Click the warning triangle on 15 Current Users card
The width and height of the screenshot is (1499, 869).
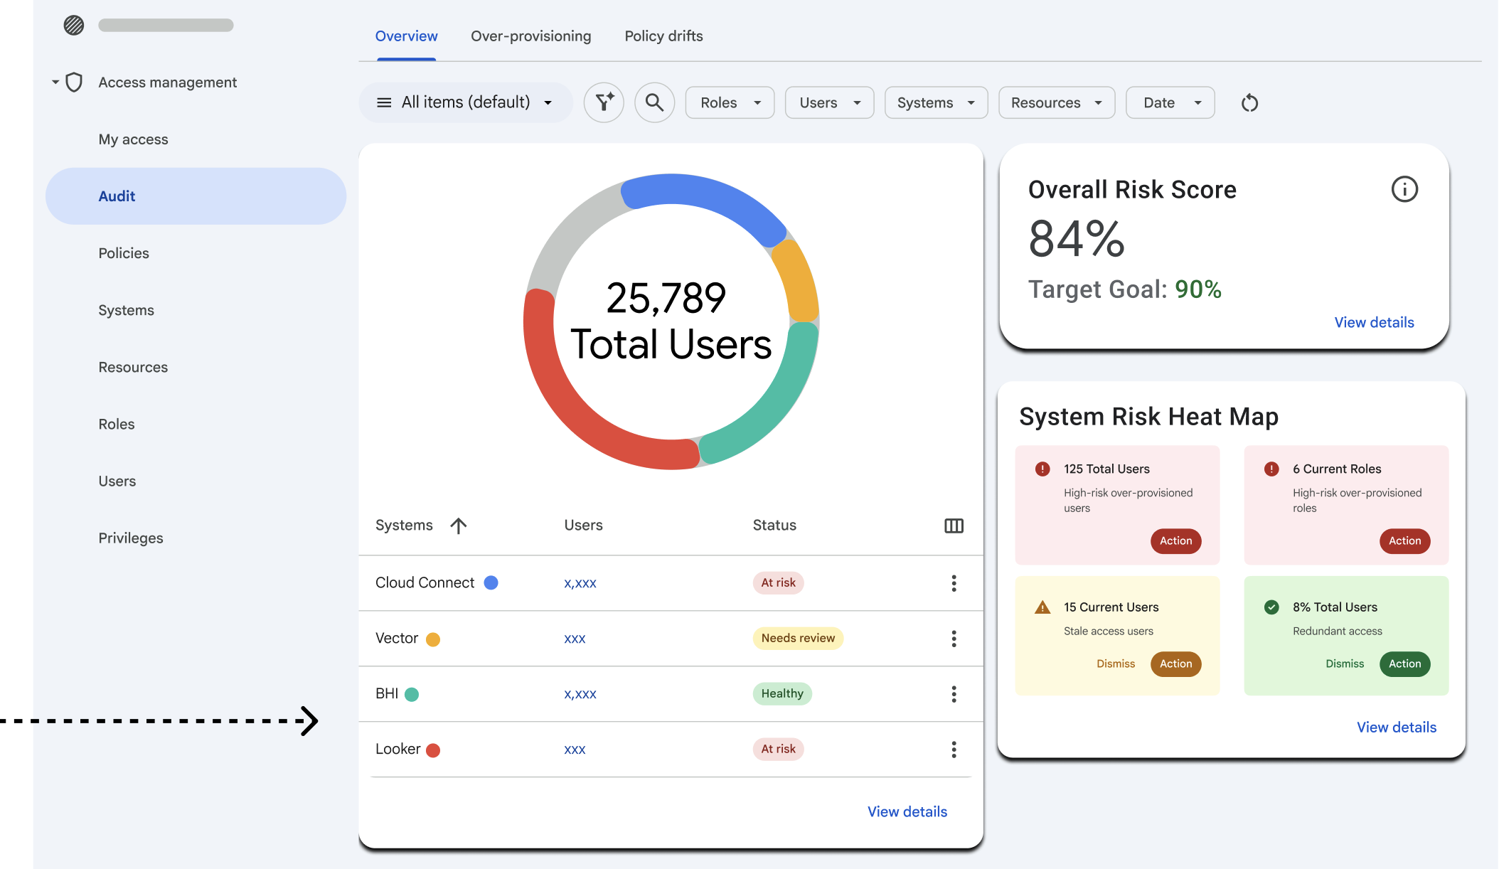coord(1042,607)
